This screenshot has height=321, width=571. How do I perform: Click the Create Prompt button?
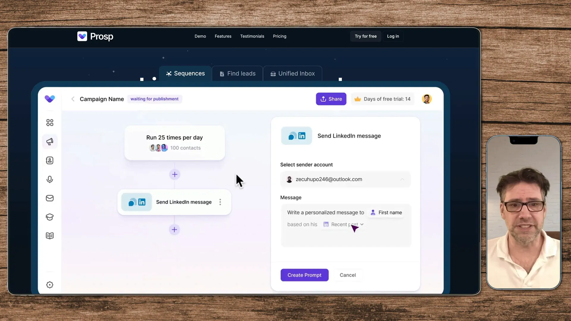[x=304, y=275]
